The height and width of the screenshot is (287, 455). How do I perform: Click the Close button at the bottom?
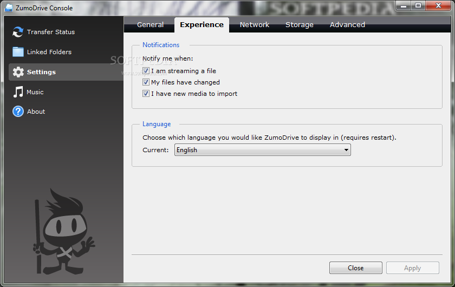tap(355, 268)
